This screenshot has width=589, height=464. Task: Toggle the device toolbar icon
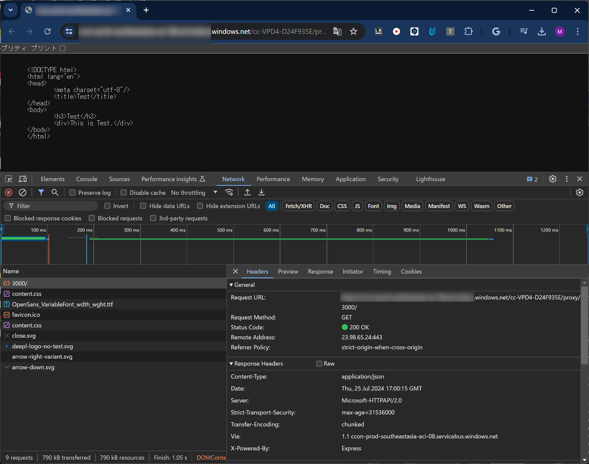coord(23,179)
